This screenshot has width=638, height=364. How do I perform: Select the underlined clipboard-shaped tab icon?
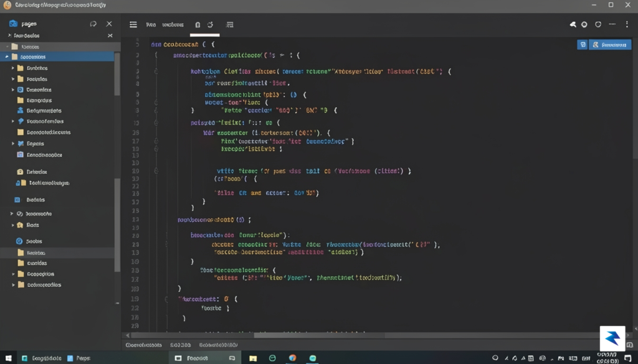pos(198,25)
